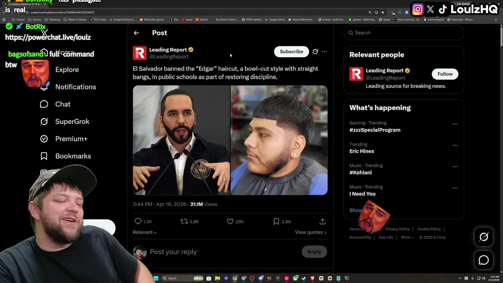Open the Streaming bookmarks folder

(x=52, y=20)
